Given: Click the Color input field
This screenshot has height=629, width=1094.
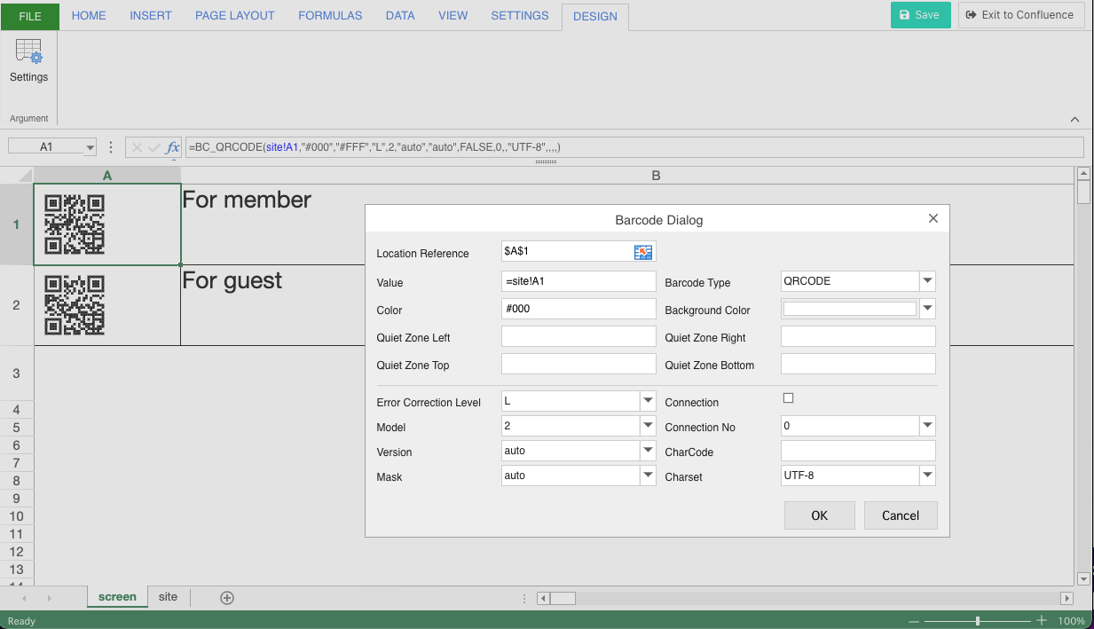Looking at the screenshot, I should pos(578,309).
